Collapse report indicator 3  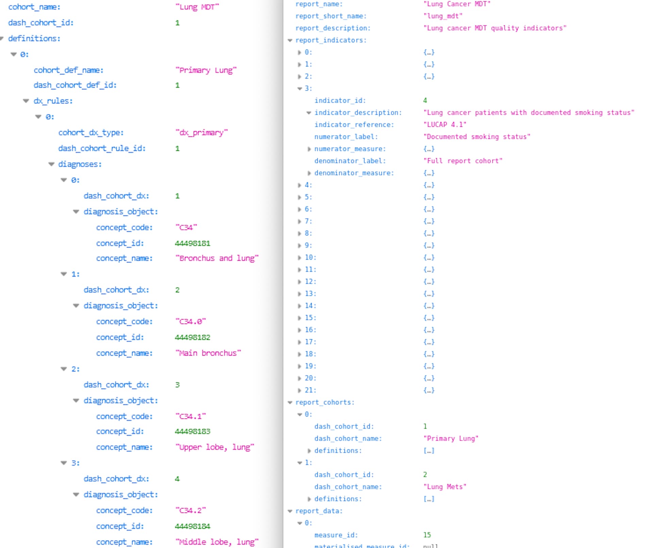pyautogui.click(x=300, y=88)
